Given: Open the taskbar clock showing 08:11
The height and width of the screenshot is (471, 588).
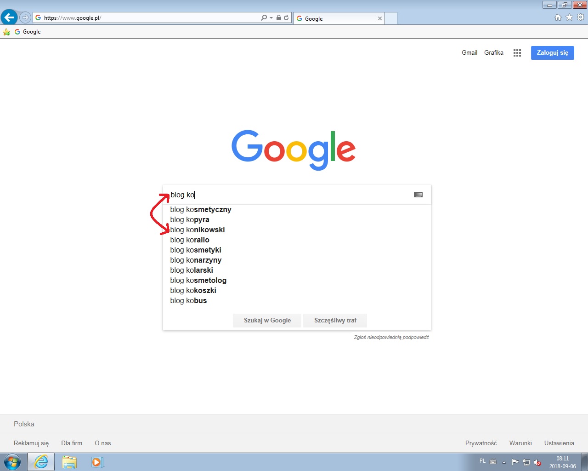Looking at the screenshot, I should click(x=563, y=462).
